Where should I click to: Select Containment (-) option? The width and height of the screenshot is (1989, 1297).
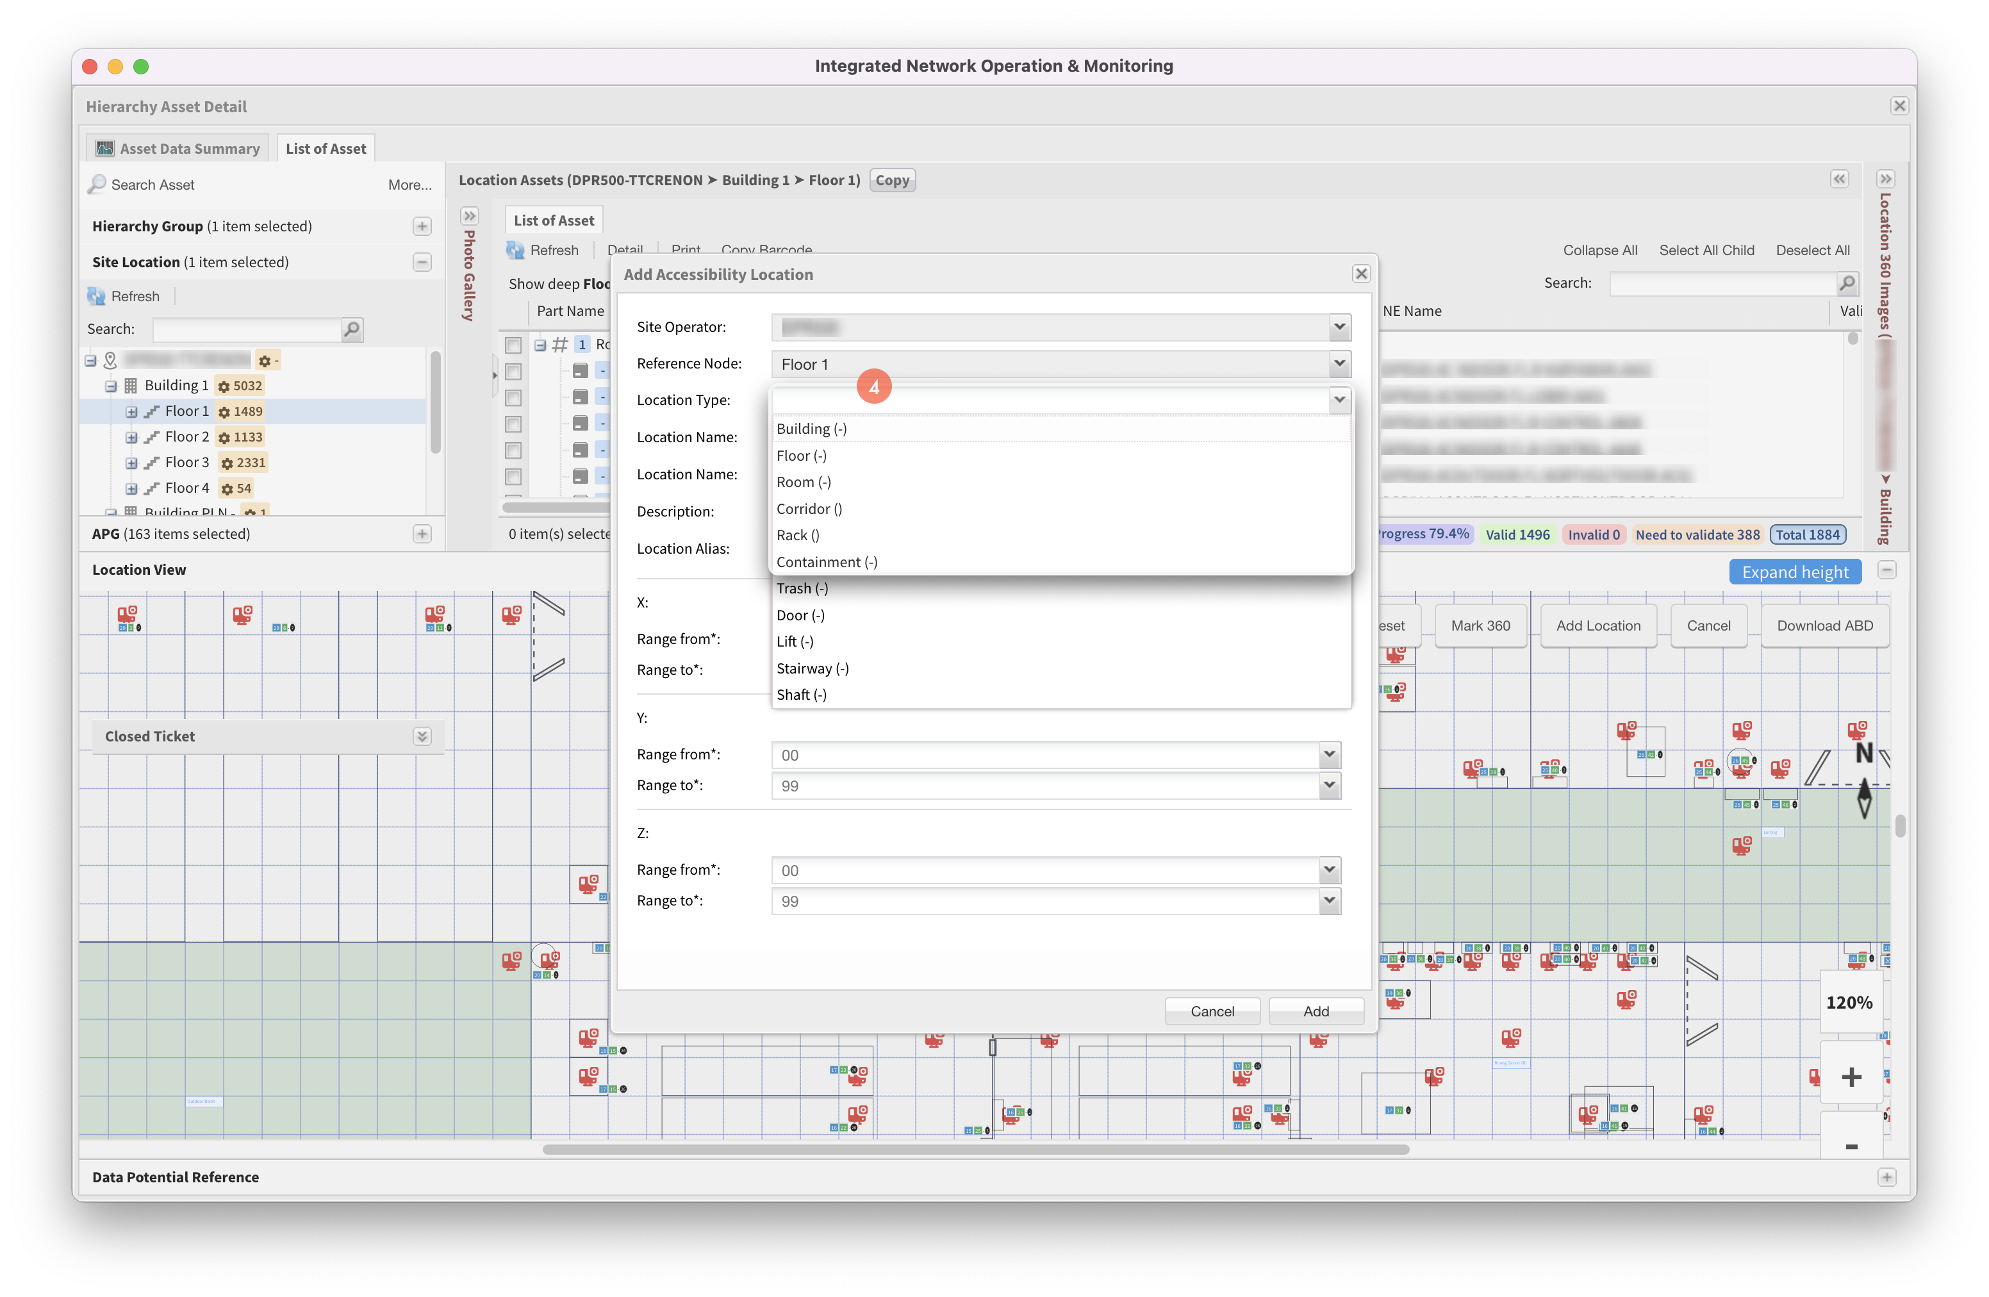point(1061,563)
